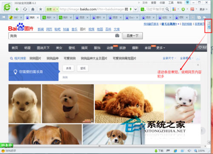Click the 360 browser logo
Image resolution: width=213 pixels, height=154 pixels.
[x=7, y=7]
